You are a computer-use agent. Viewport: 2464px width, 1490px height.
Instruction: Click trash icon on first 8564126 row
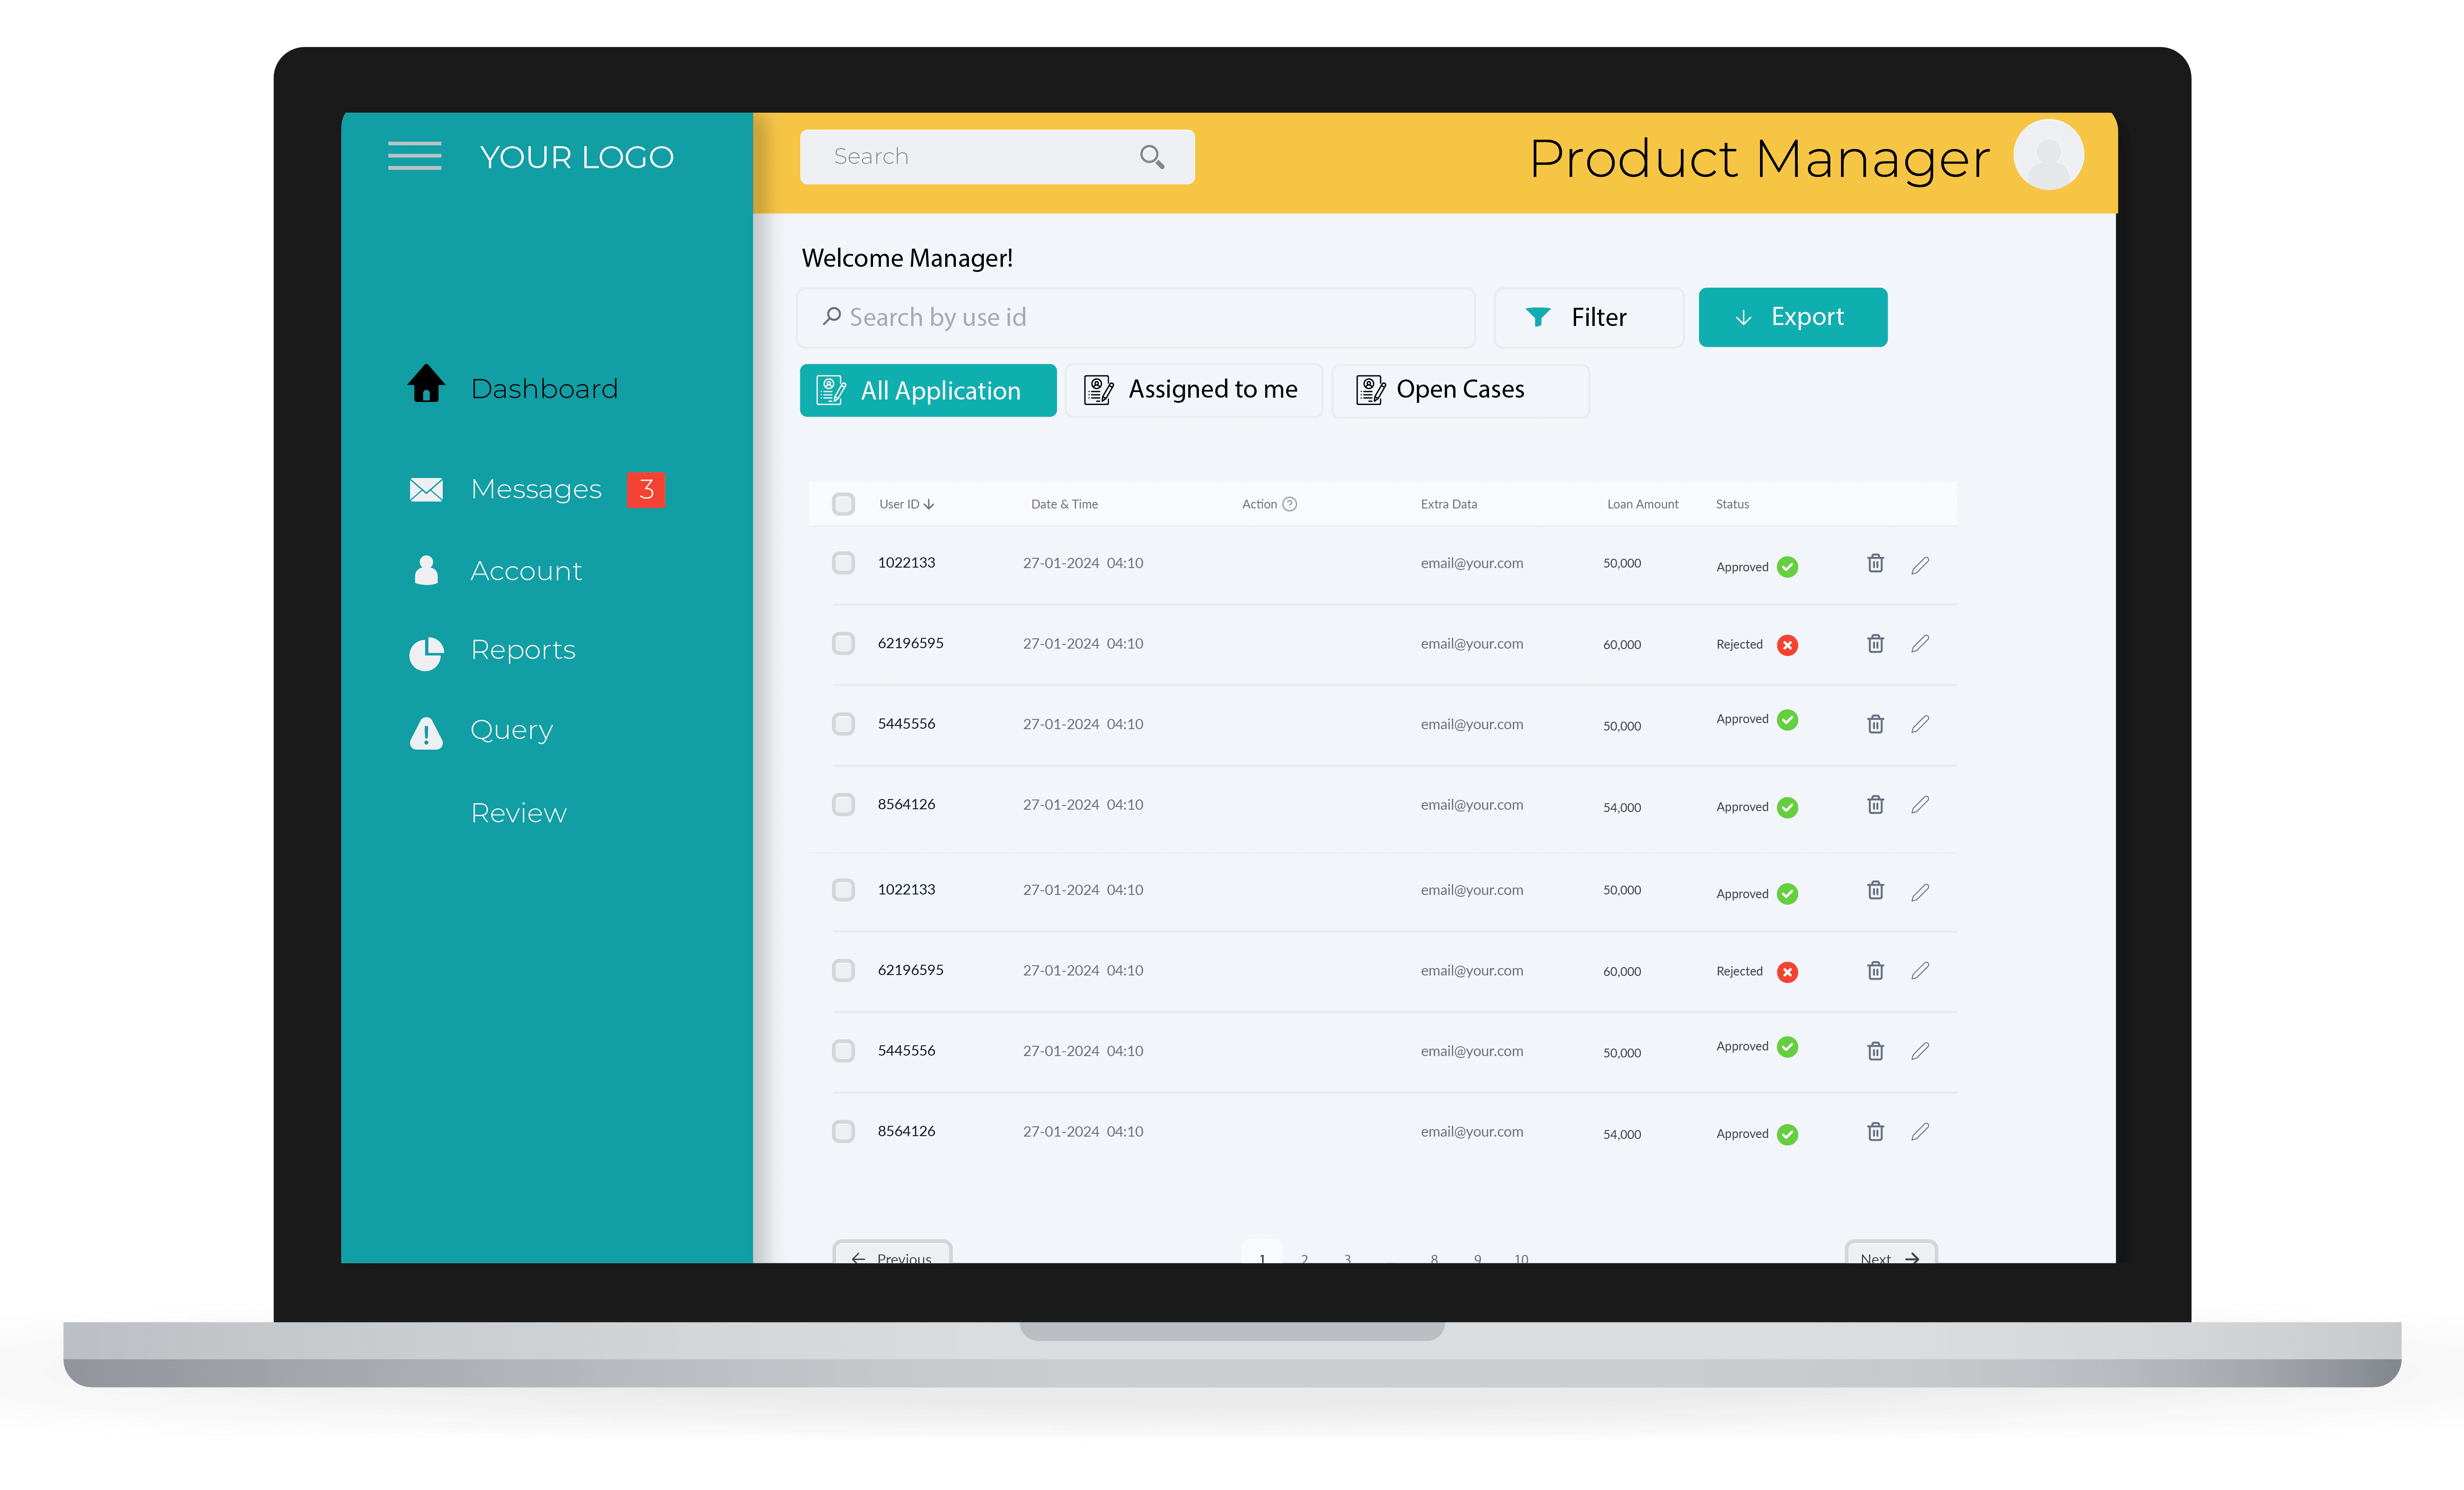[x=1875, y=804]
